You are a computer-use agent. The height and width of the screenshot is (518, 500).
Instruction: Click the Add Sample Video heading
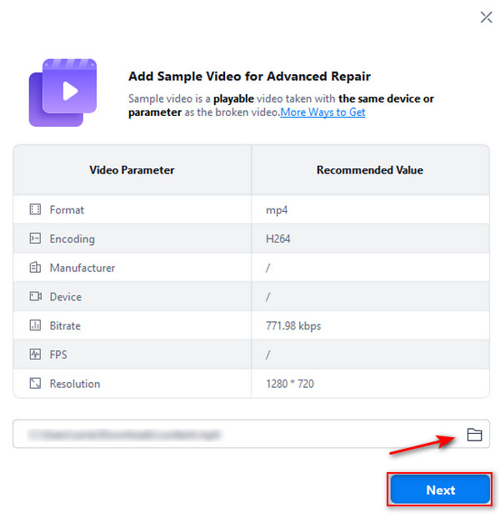tap(249, 76)
